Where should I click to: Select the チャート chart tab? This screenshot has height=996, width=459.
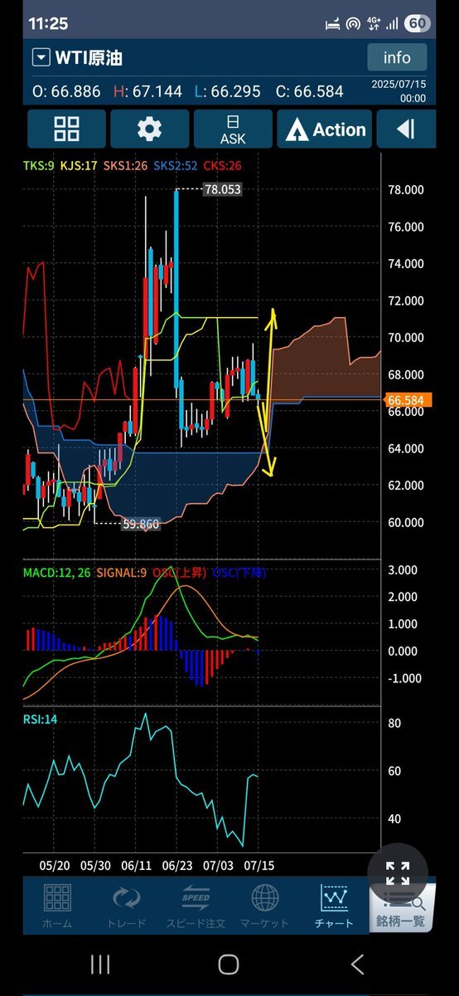[x=334, y=907]
